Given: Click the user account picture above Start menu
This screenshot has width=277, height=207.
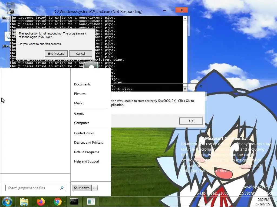Looking at the screenshot, I should pos(91,65).
